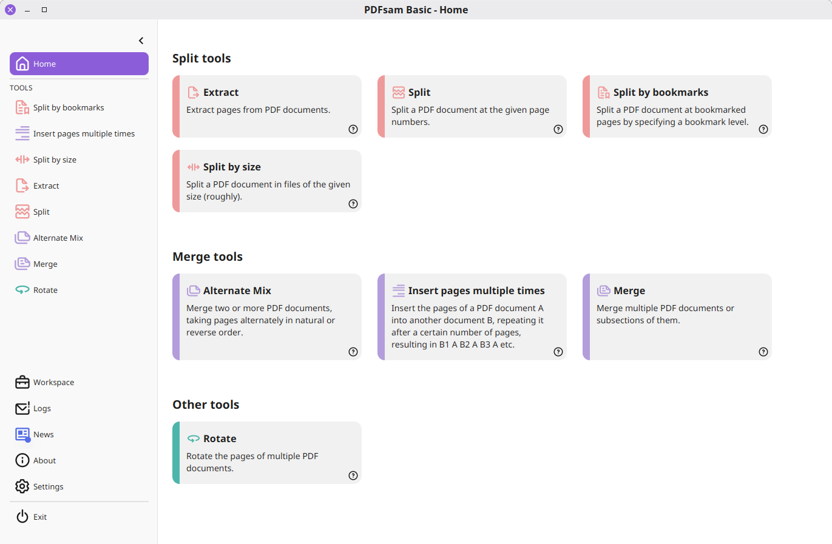Click the Workspace label in sidebar

tap(53, 382)
